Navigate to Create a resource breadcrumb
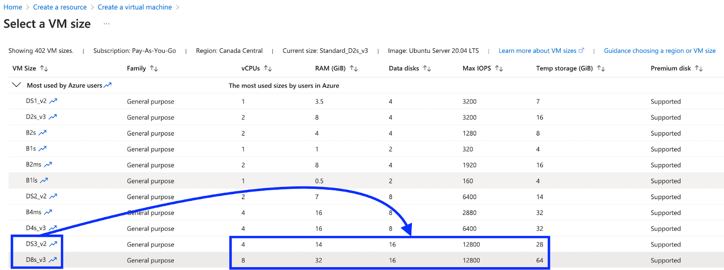Viewport: 724px width, 270px height. (60, 7)
